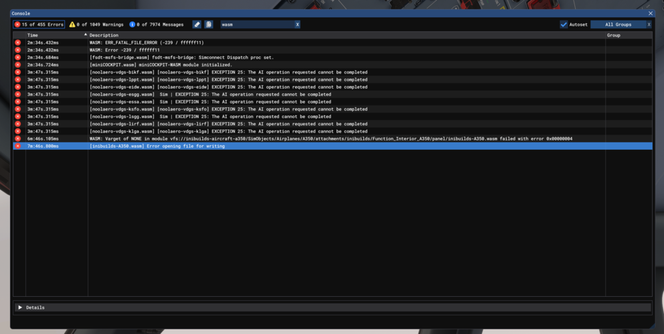
Task: Close the Console window
Action: (x=650, y=13)
